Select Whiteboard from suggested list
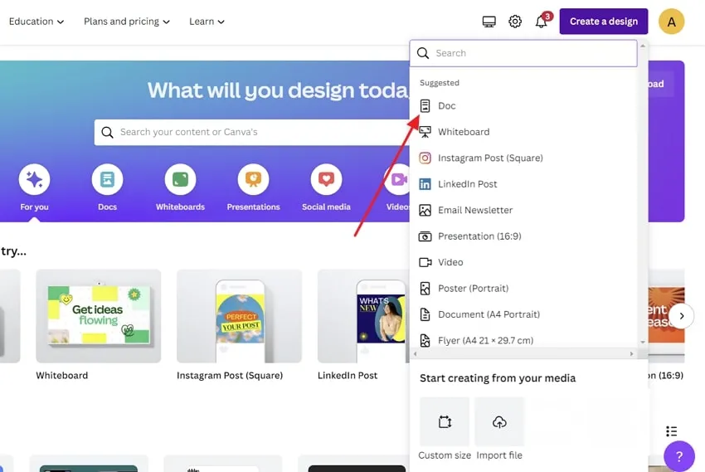 pyautogui.click(x=523, y=132)
